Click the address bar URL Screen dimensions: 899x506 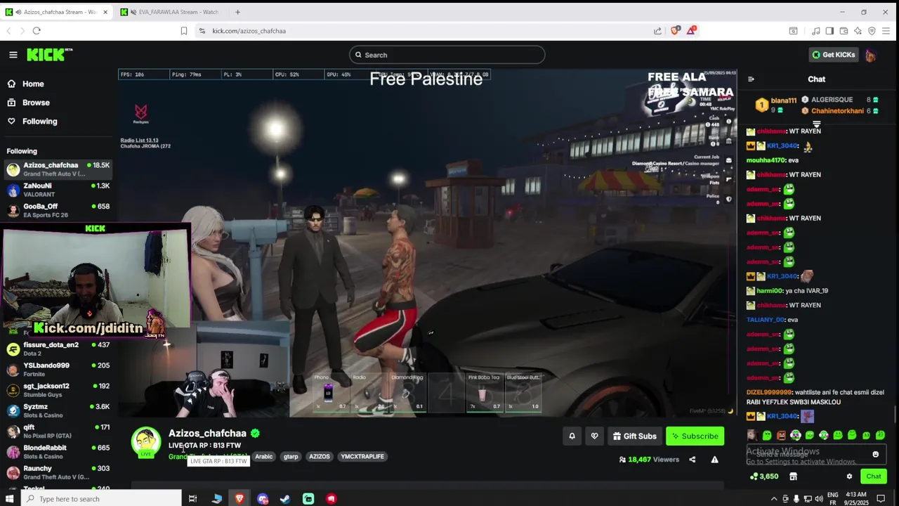(249, 31)
